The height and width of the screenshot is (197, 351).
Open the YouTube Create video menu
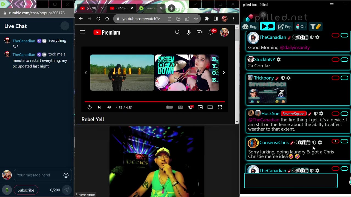tap(200, 32)
